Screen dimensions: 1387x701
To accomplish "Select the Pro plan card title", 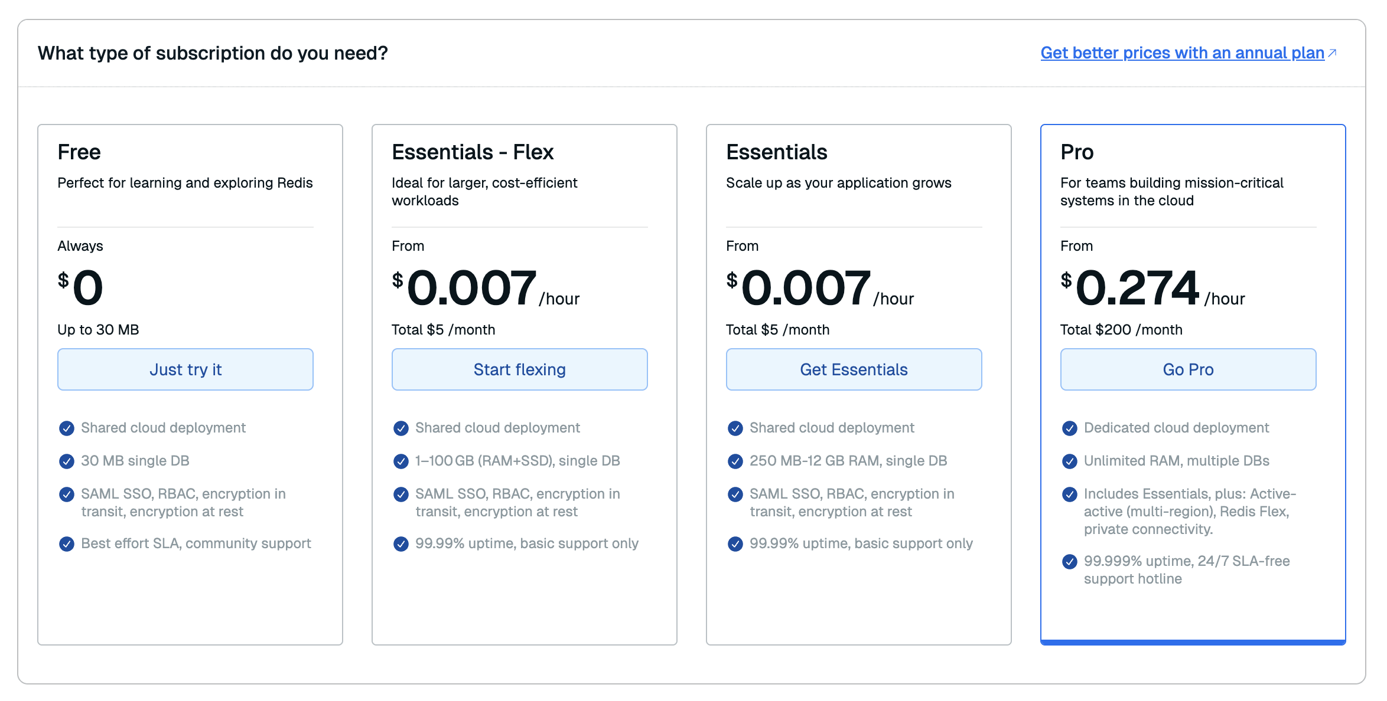I will [x=1077, y=152].
